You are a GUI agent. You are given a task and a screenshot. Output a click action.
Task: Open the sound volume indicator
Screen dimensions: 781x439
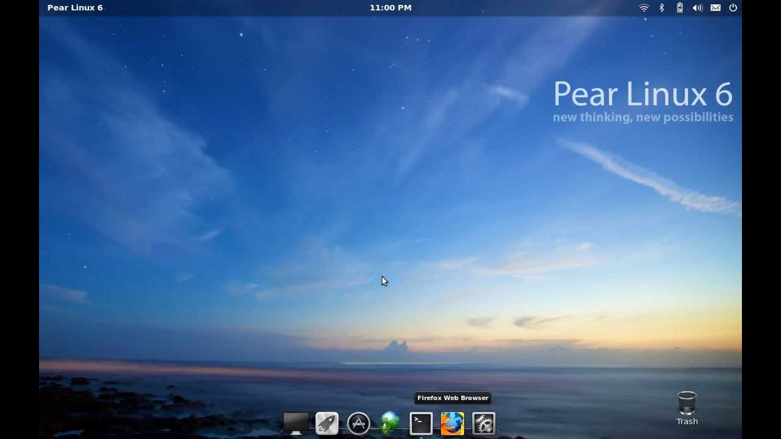[697, 8]
